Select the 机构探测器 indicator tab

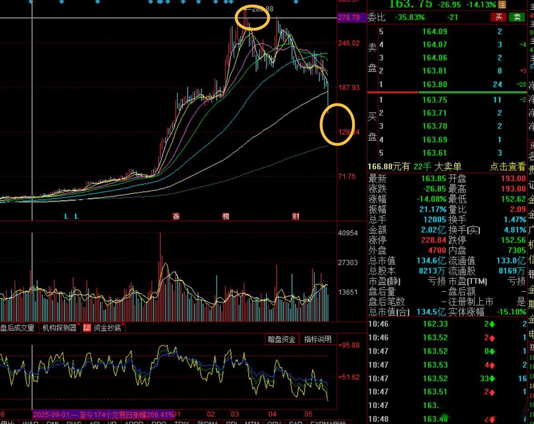click(x=59, y=328)
